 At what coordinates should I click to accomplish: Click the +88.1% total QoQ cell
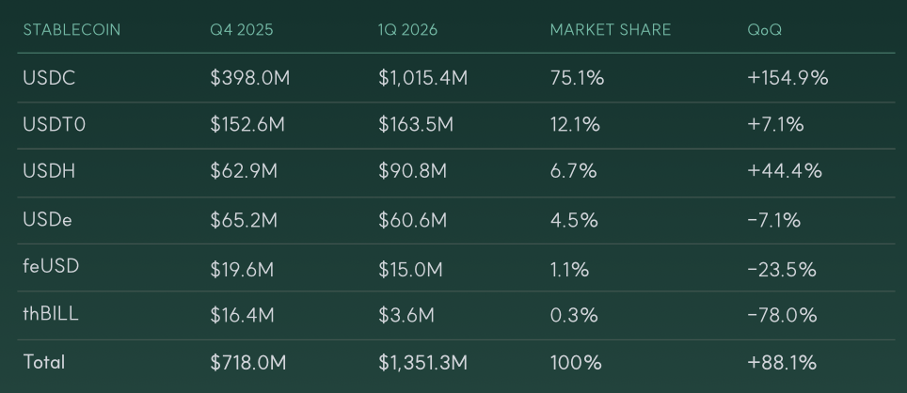[x=782, y=363]
